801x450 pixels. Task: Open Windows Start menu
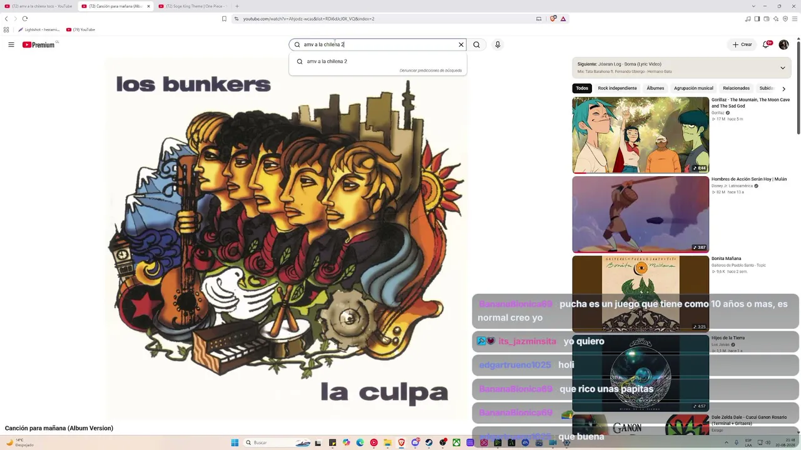[235, 442]
